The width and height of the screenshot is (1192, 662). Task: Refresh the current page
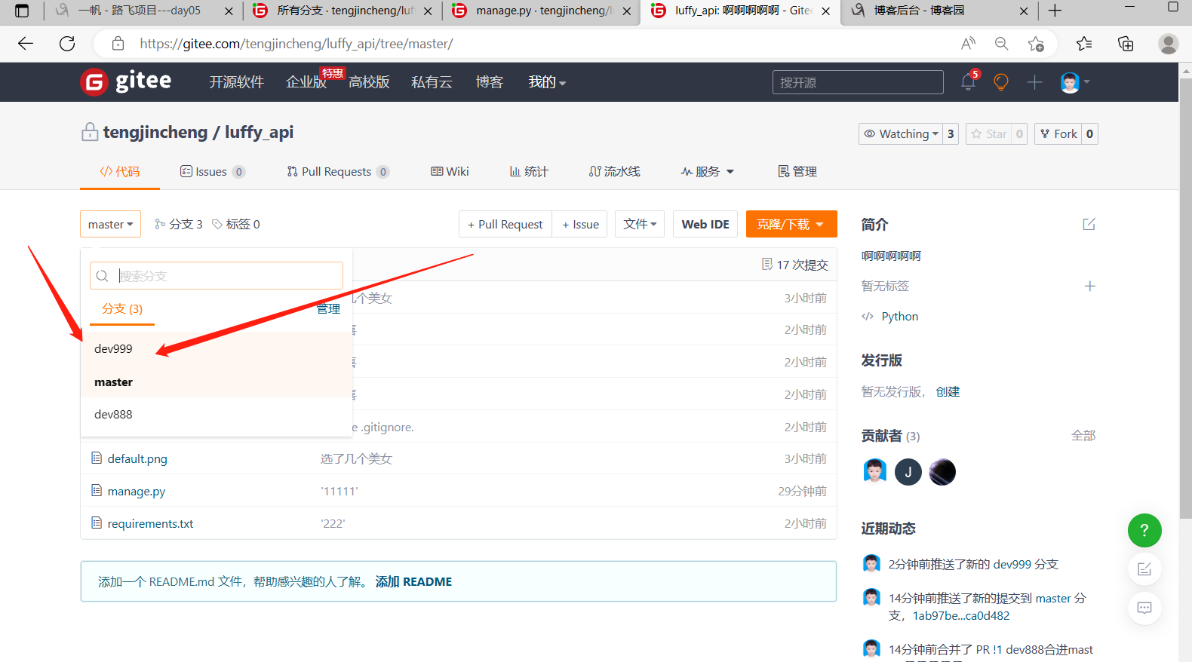click(67, 44)
